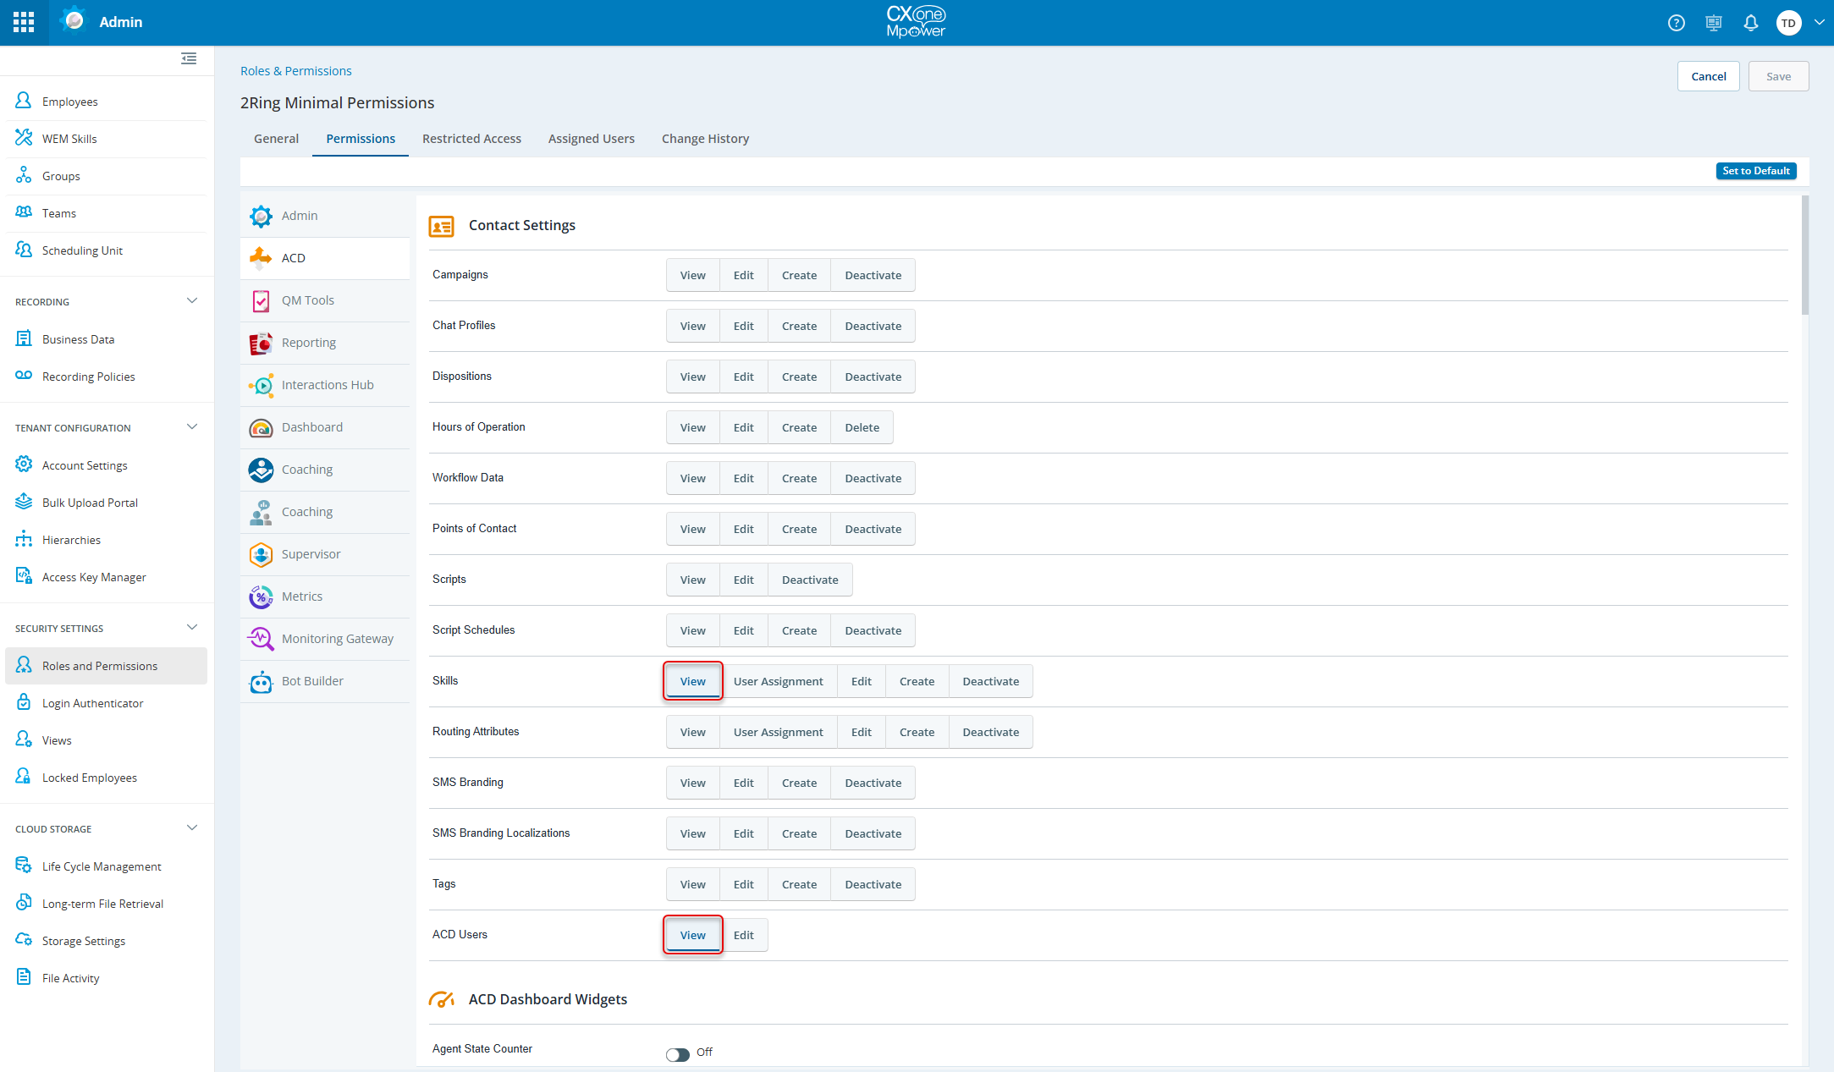Click the Set to Default button
Image resolution: width=1834 pixels, height=1072 pixels.
click(1756, 171)
